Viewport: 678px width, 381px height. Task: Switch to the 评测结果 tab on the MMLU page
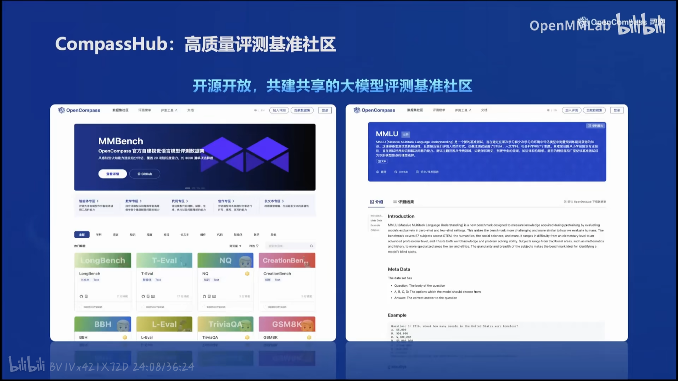coord(403,202)
